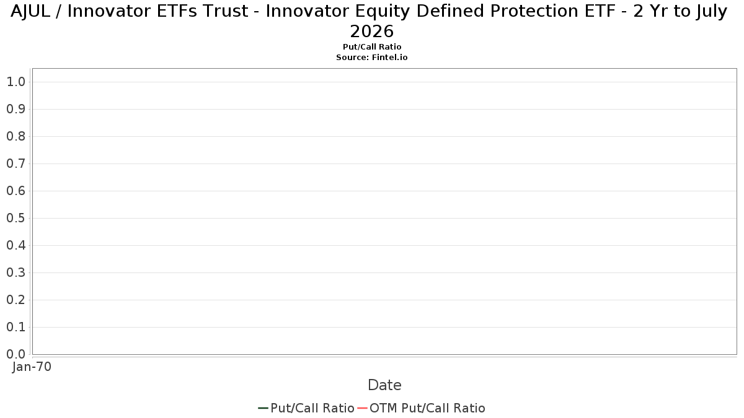The height and width of the screenshot is (418, 744).
Task: Click the red OTM Put/Call Ratio swatch
Action: tap(362, 408)
